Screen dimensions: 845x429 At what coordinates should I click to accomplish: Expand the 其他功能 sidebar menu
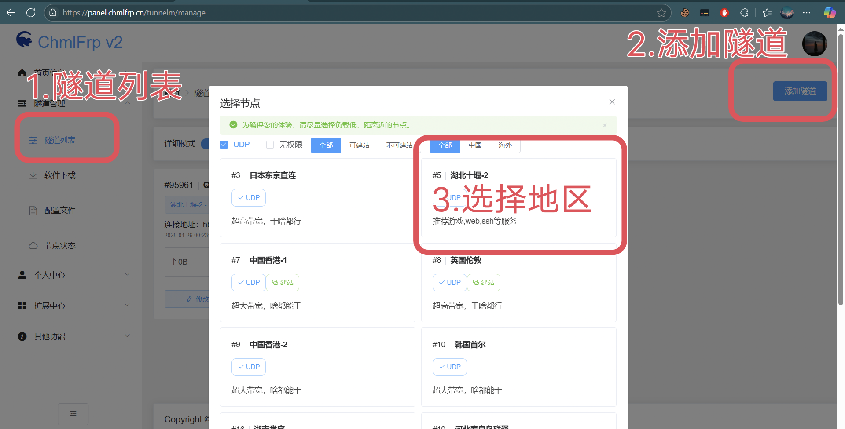73,336
